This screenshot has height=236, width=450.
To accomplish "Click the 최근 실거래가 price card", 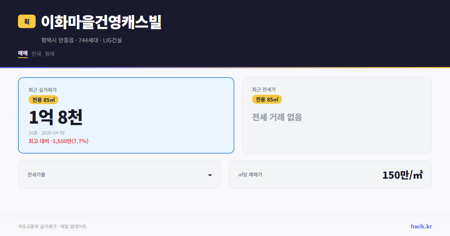I will pos(126,115).
